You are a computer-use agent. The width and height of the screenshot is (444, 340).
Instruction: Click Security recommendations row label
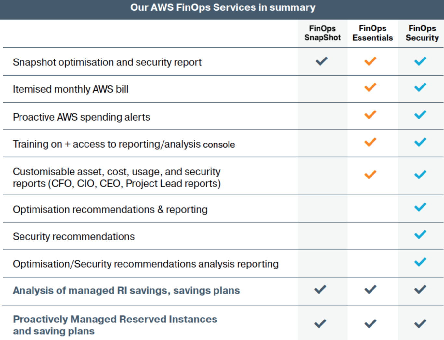[x=74, y=236]
